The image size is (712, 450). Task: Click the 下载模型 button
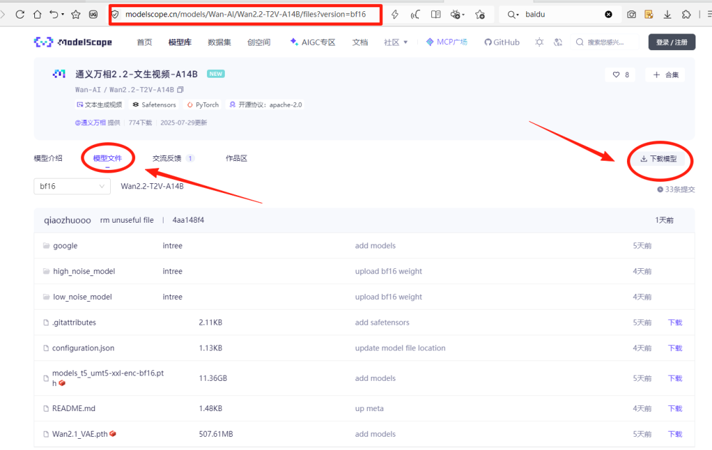pyautogui.click(x=659, y=159)
